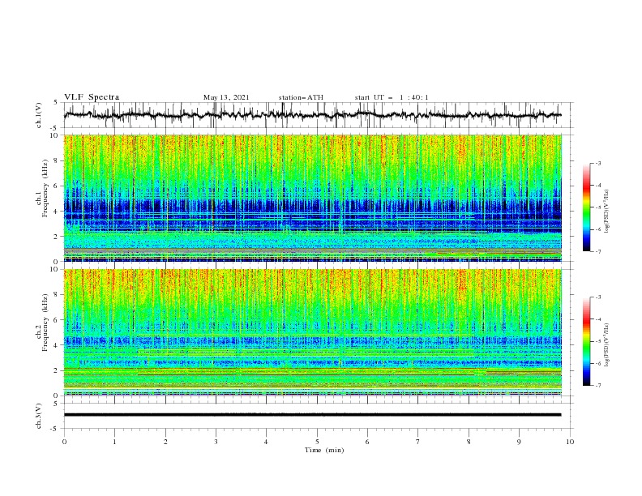
Task: Click the "ch.3(V)" axis label
Action: tap(39, 416)
